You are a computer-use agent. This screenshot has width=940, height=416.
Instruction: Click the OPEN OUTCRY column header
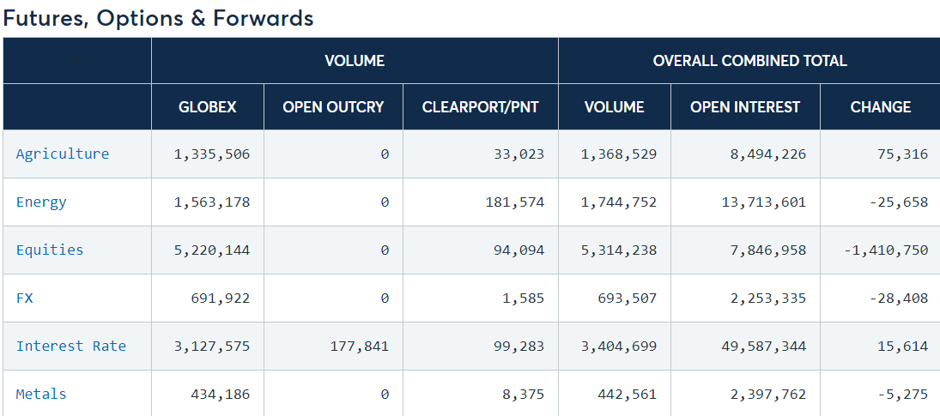333,107
